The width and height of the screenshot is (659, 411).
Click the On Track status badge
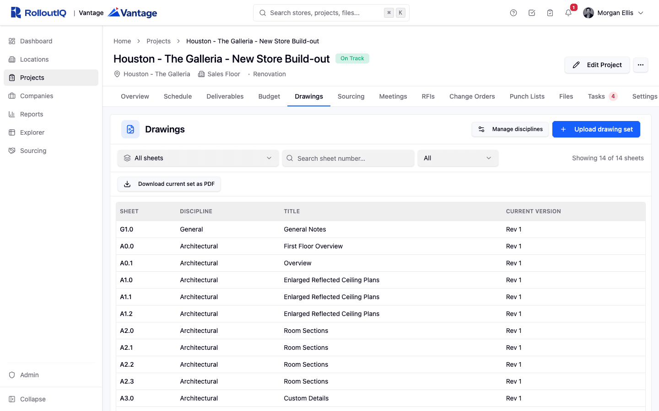(352, 58)
